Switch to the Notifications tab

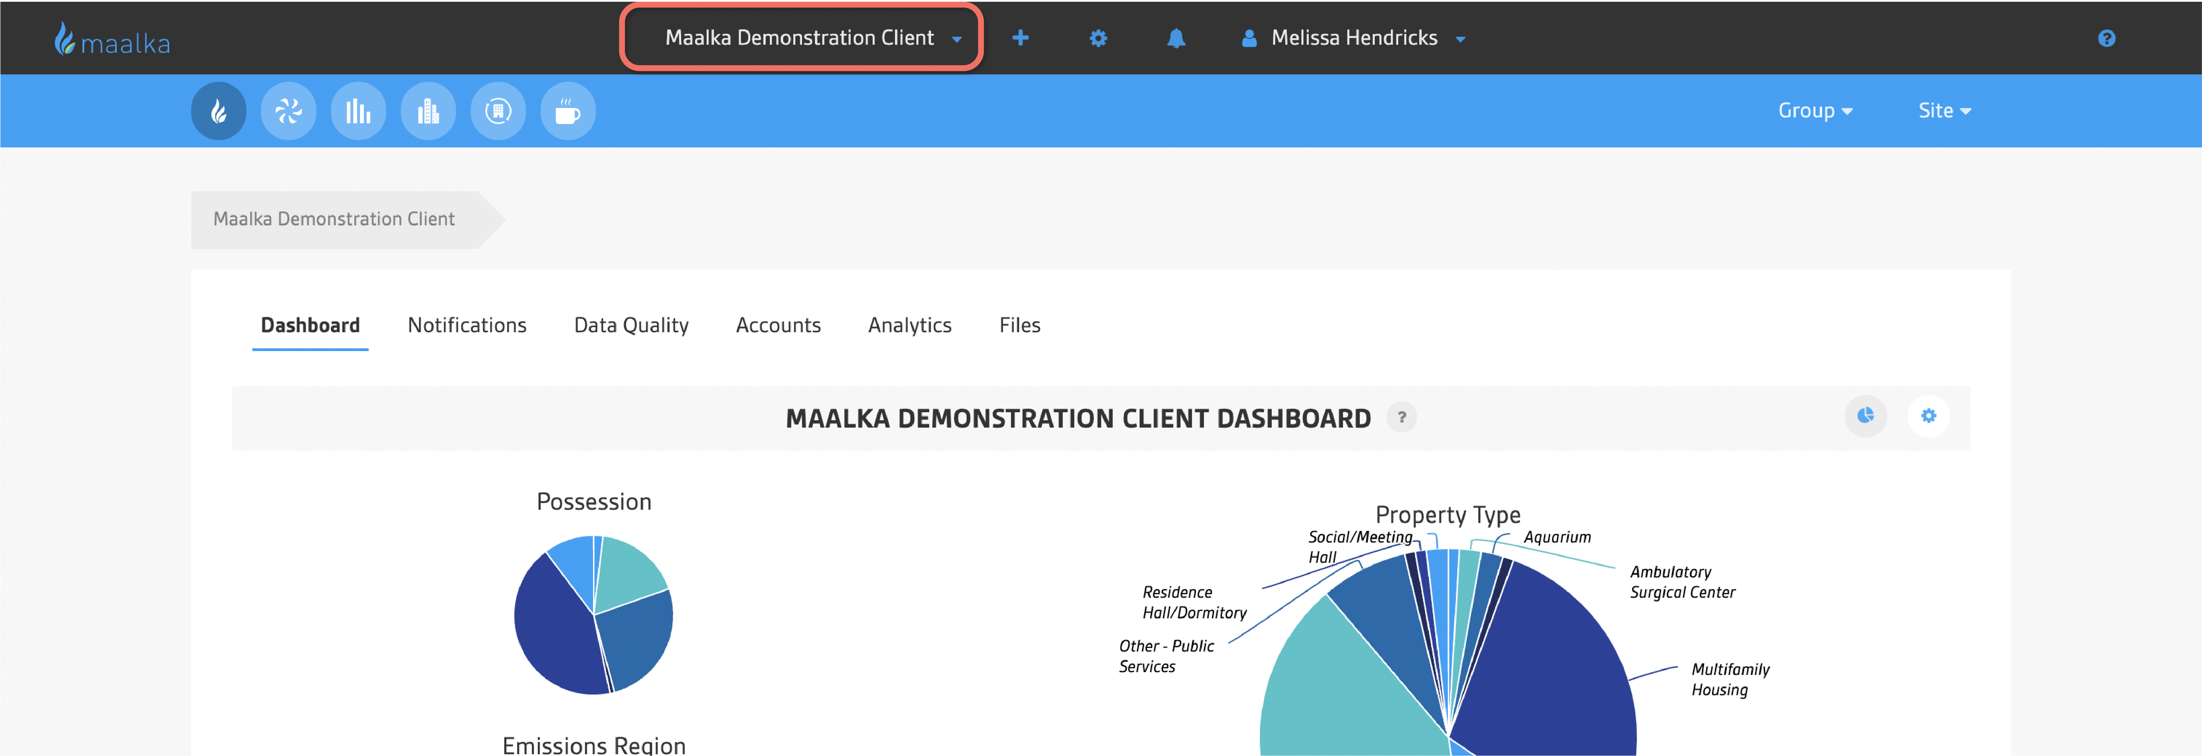coord(467,326)
